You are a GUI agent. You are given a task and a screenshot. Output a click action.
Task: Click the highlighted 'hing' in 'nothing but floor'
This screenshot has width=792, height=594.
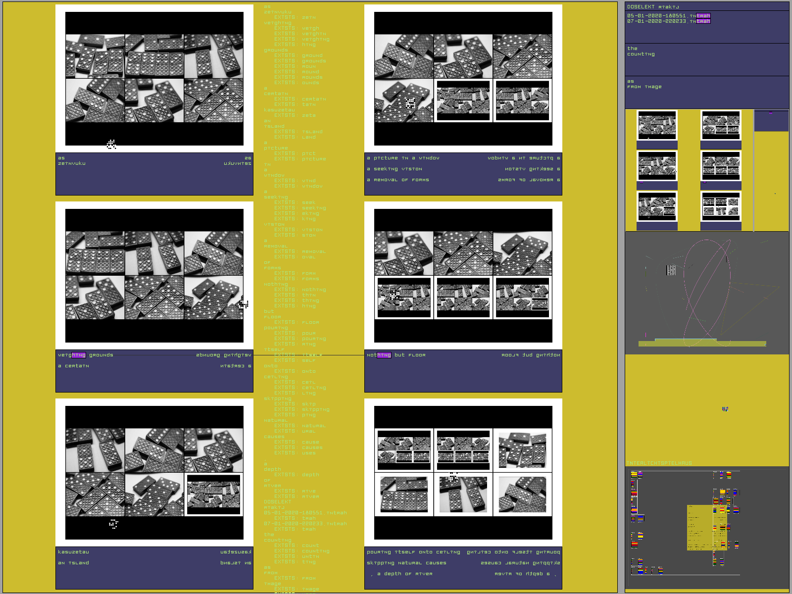point(384,355)
